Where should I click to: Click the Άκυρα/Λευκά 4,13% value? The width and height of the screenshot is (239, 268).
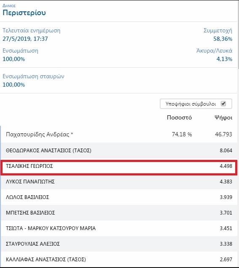click(x=224, y=59)
